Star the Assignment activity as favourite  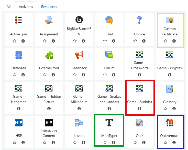pyautogui.click(x=45, y=41)
